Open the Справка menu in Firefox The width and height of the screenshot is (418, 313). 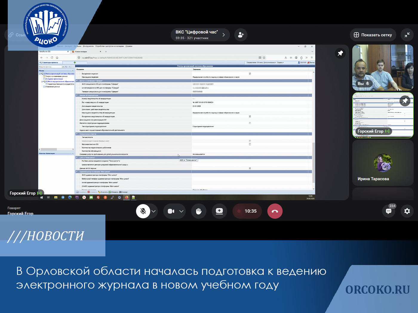click(129, 46)
